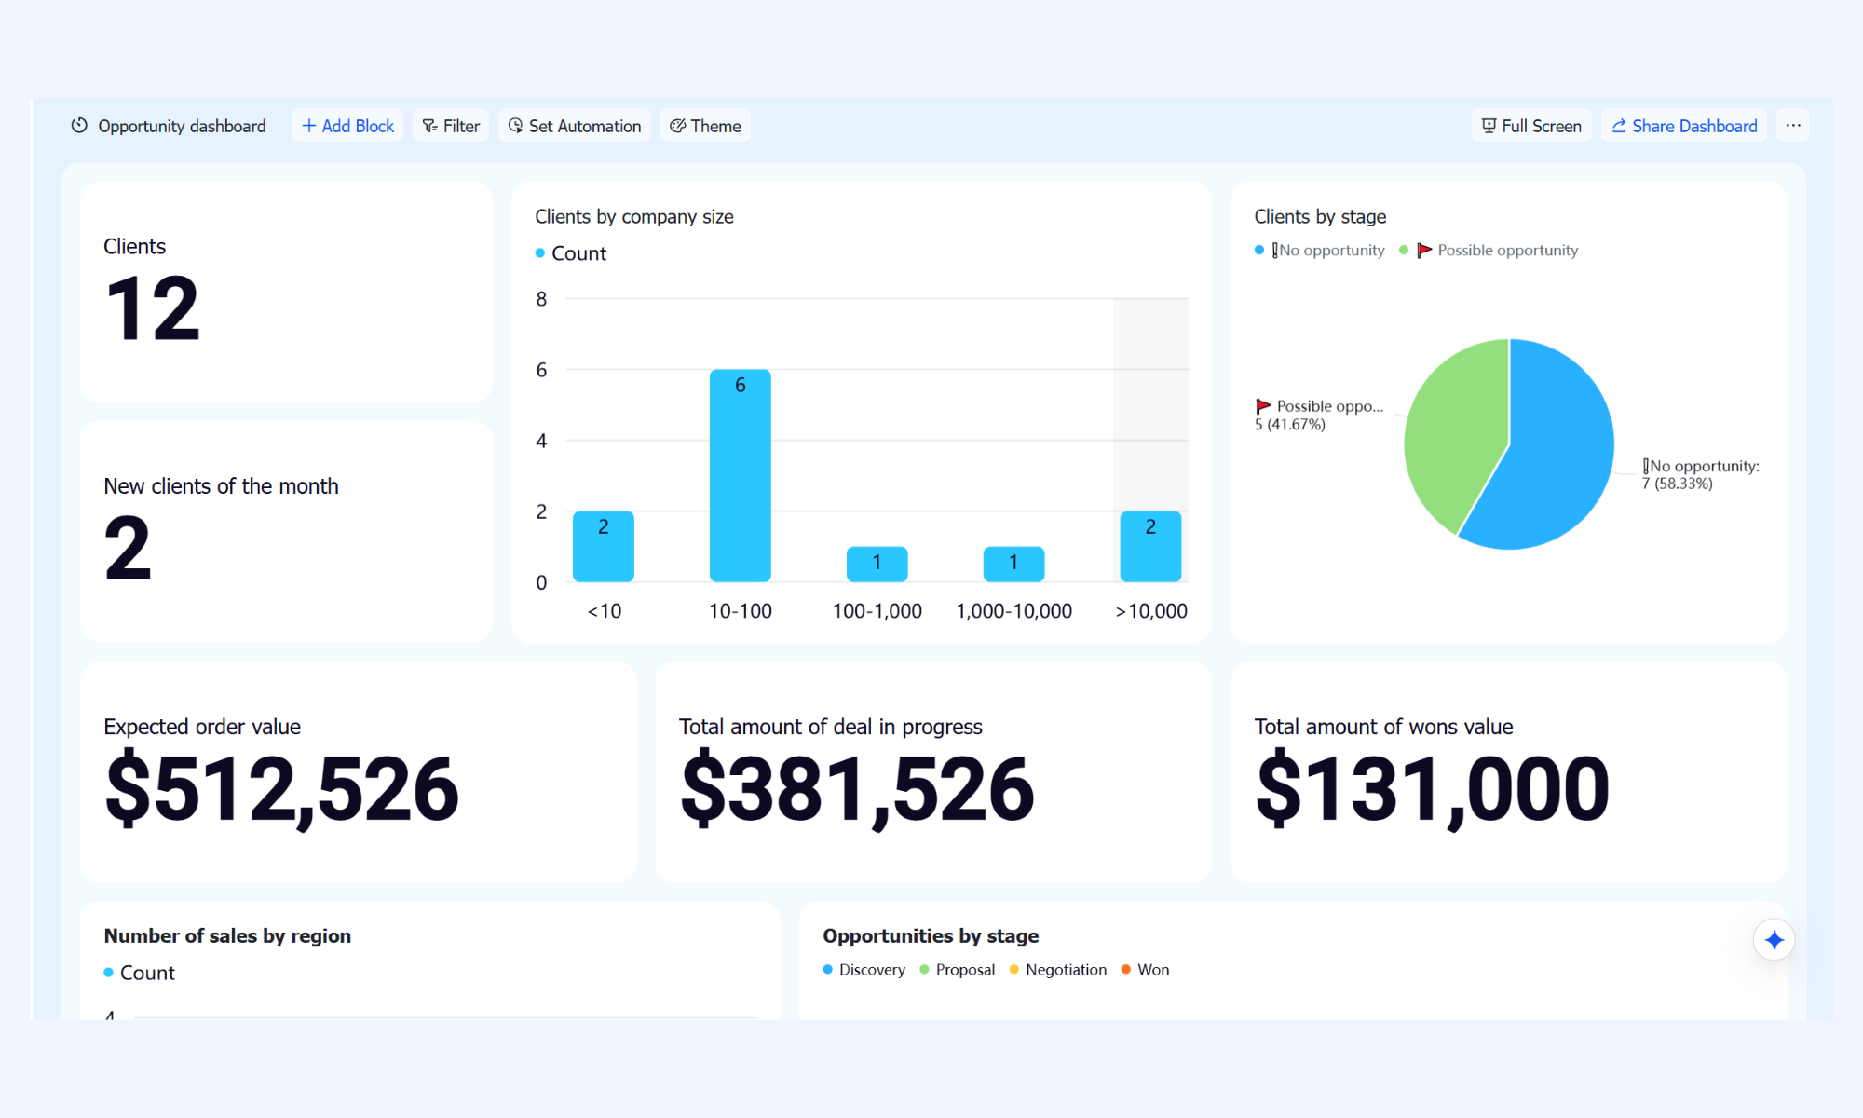The image size is (1863, 1118).
Task: Toggle the Discovery legend entry
Action: pos(864,970)
